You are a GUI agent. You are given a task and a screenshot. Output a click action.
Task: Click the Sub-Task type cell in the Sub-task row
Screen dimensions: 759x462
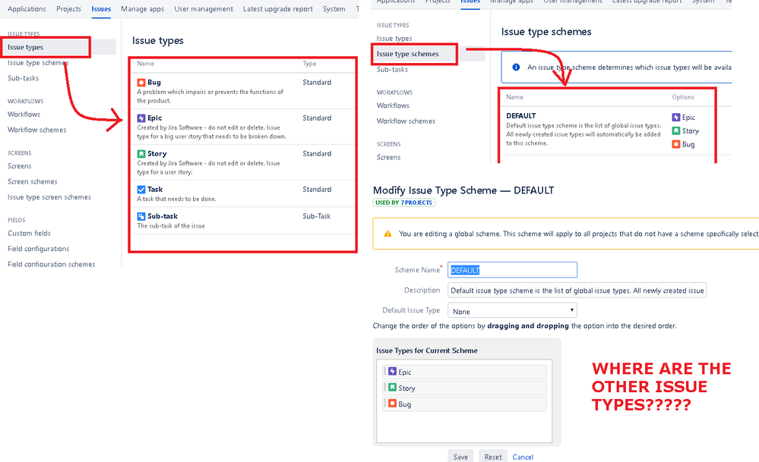tap(317, 216)
